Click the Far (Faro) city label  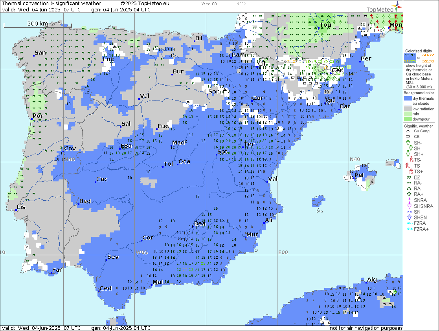tap(57, 270)
